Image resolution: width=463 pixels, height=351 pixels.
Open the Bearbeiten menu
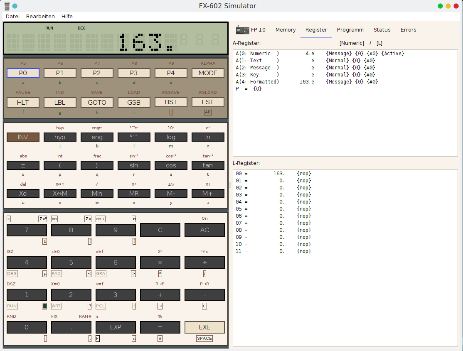(40, 16)
